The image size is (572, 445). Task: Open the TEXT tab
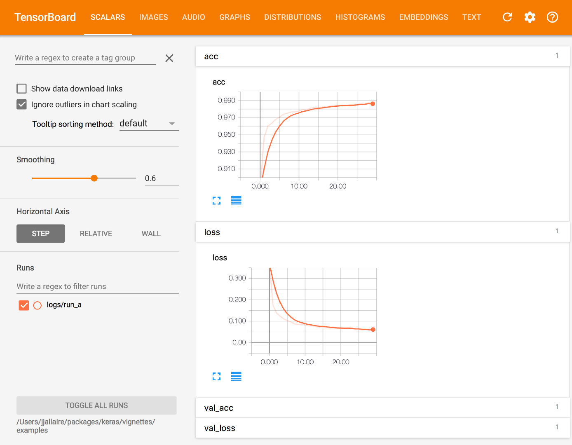click(x=471, y=17)
